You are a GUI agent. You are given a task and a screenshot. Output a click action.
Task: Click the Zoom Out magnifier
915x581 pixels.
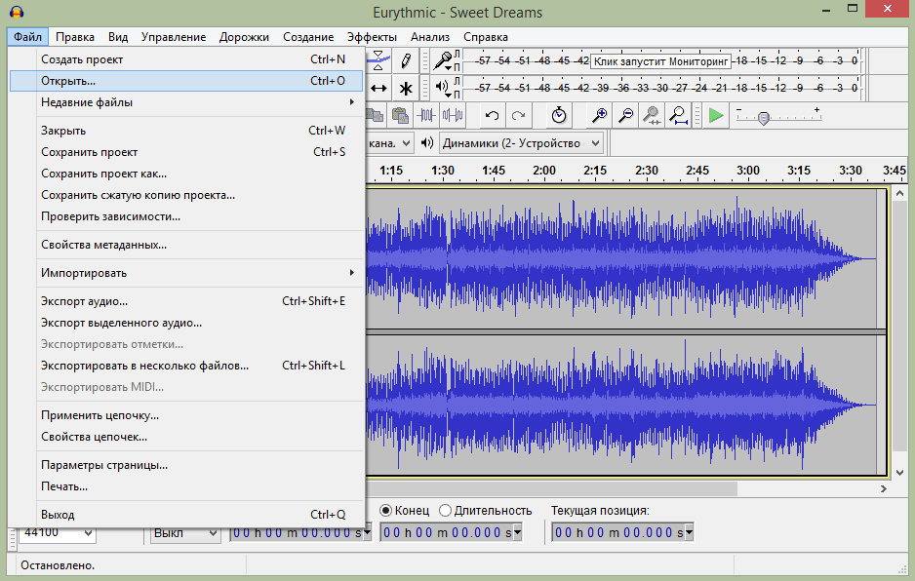point(626,115)
